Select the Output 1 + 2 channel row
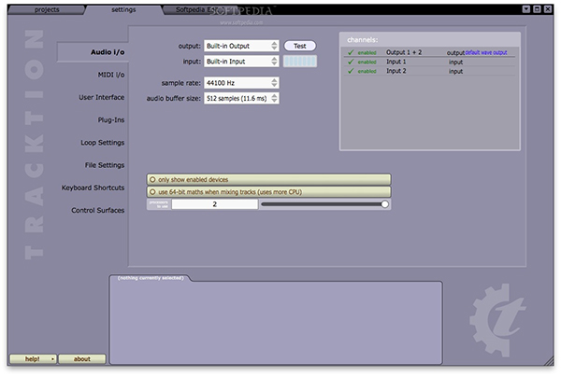 429,52
